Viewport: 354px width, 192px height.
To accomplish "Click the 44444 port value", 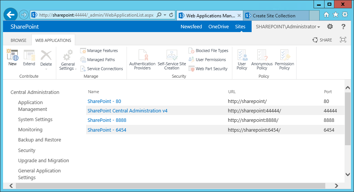I will 330,111.
